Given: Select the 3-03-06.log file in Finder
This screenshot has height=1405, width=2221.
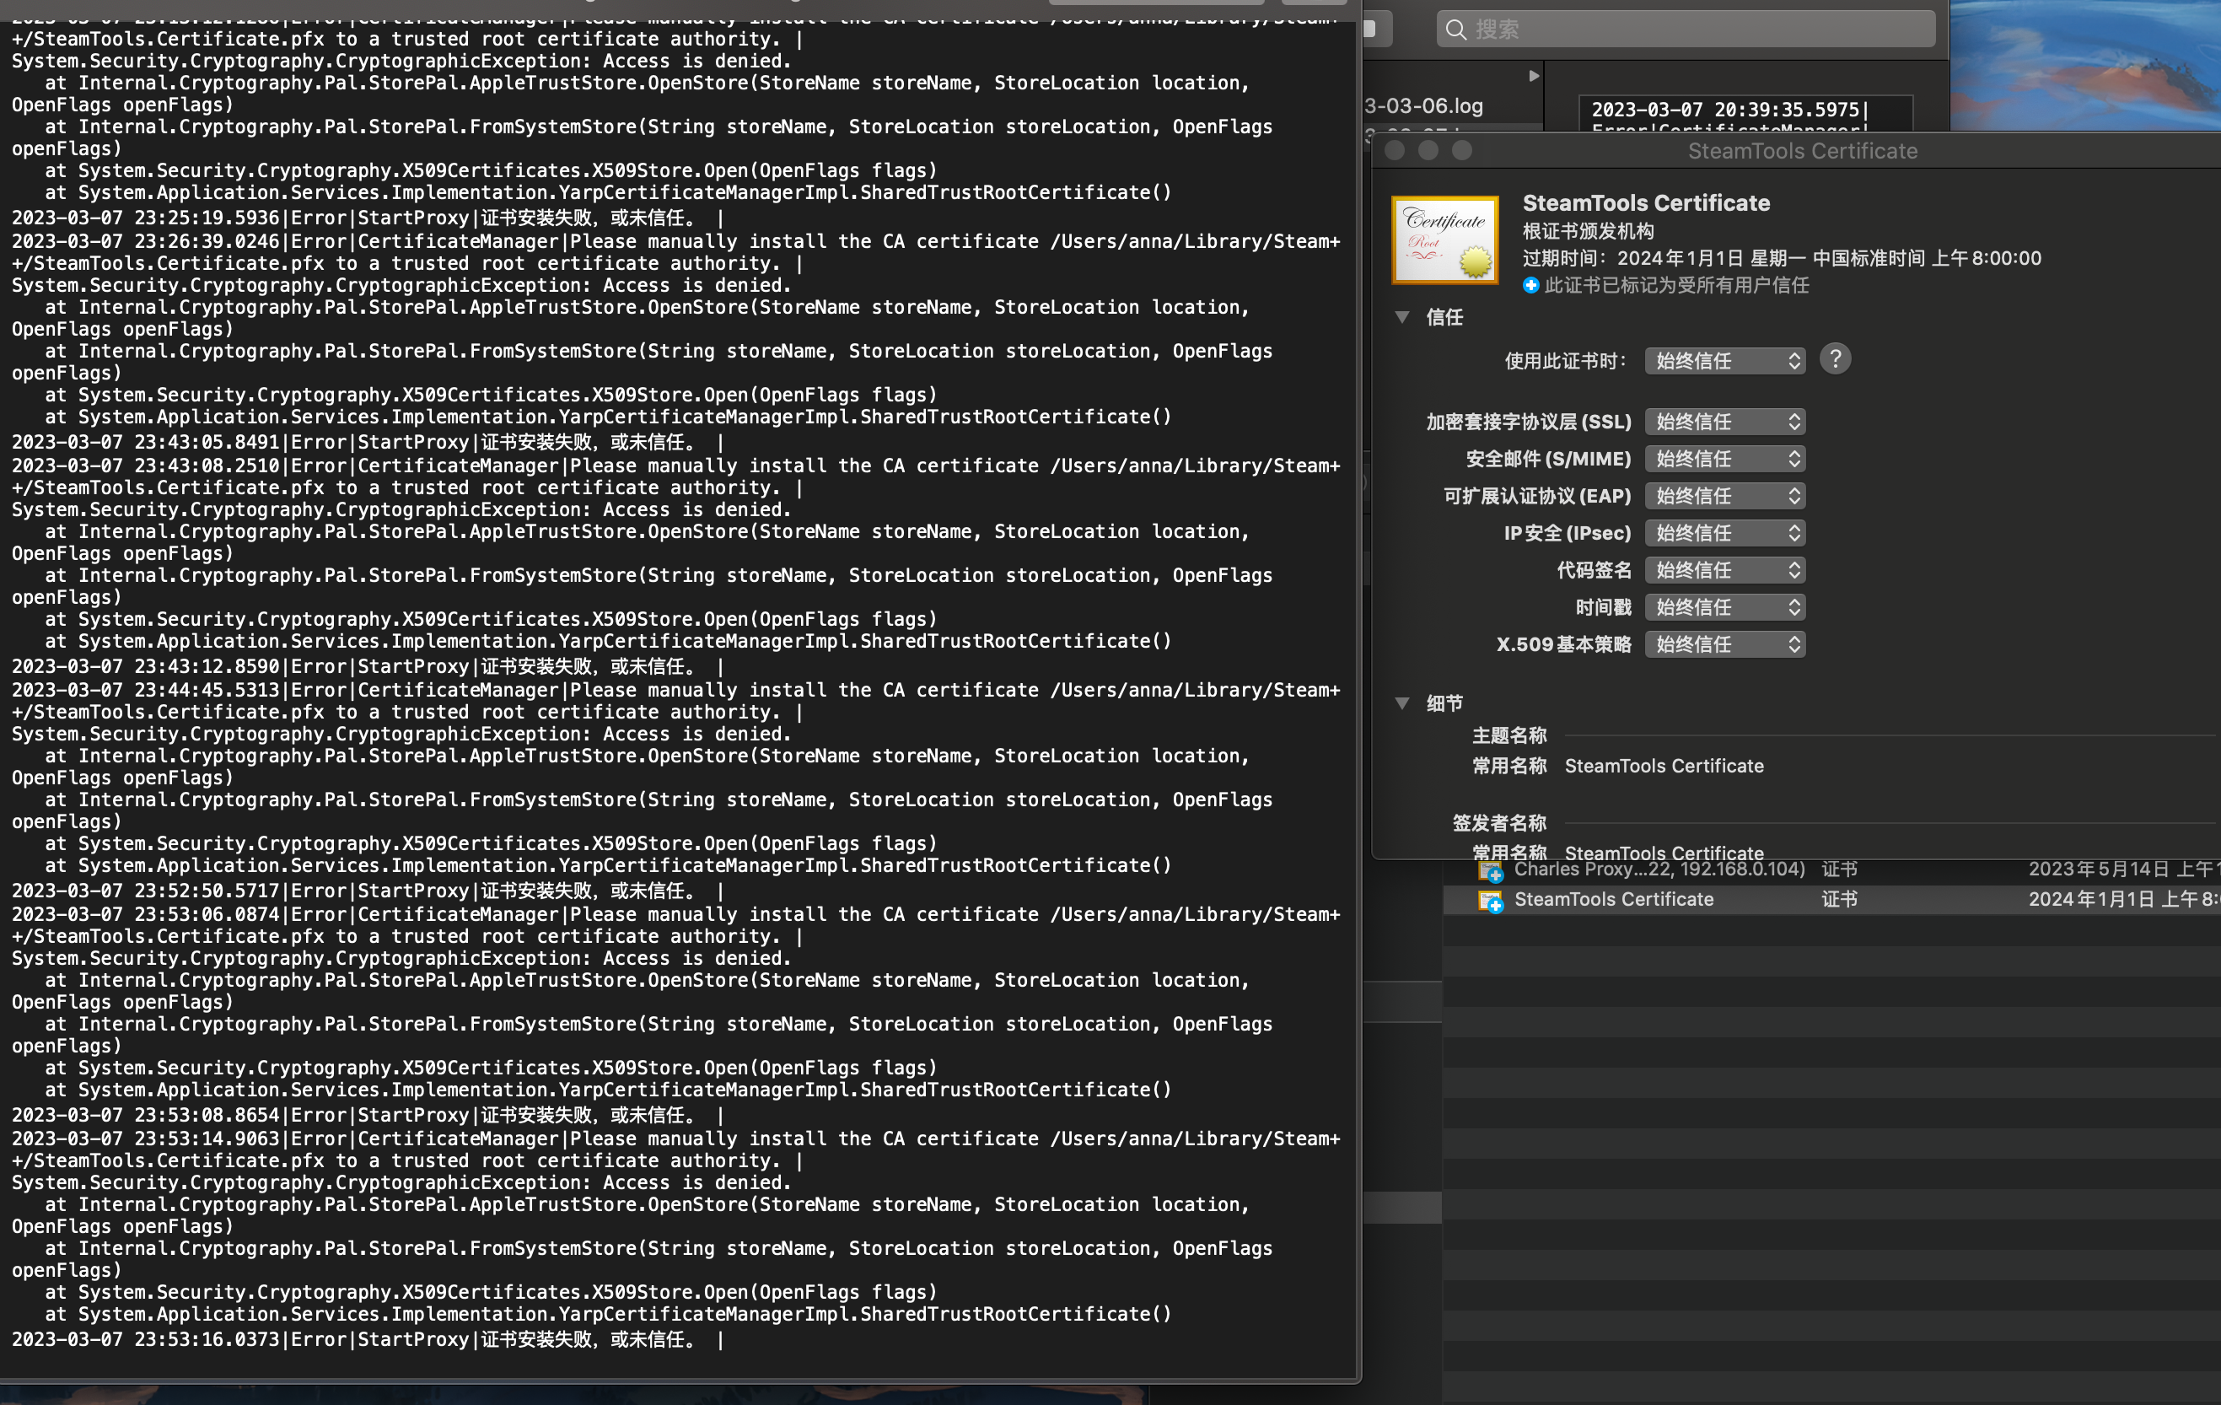Looking at the screenshot, I should coord(1426,106).
